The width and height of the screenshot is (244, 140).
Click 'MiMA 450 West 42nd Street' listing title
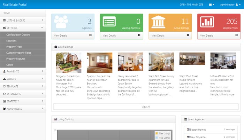coord(222,78)
